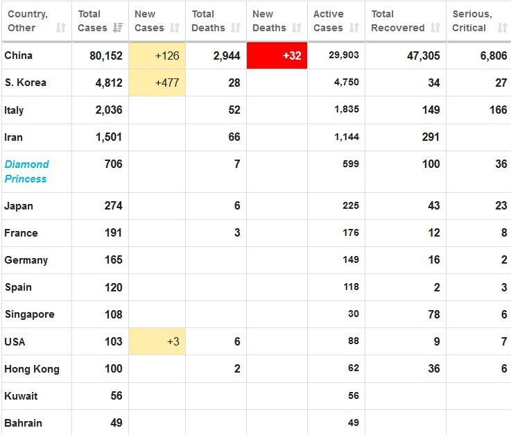
Task: Click the sort icon beside Total Cases
Action: [118, 28]
